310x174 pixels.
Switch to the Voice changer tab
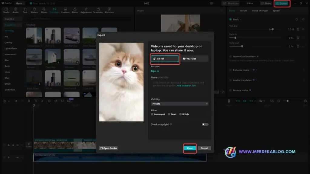click(260, 11)
